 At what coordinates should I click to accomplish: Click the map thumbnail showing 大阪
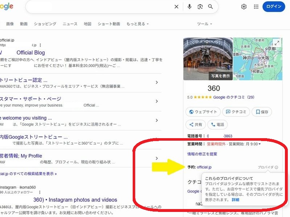(257, 59)
